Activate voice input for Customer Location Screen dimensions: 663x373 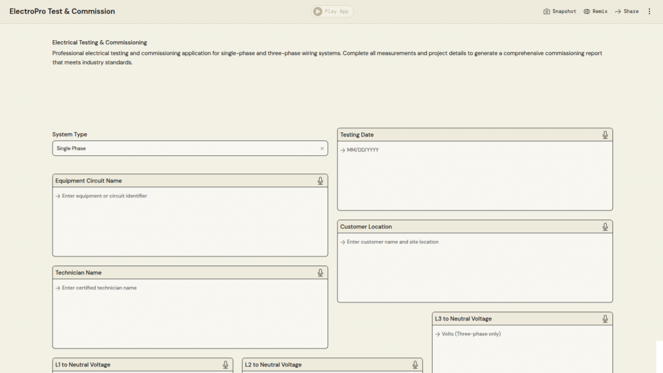(605, 227)
